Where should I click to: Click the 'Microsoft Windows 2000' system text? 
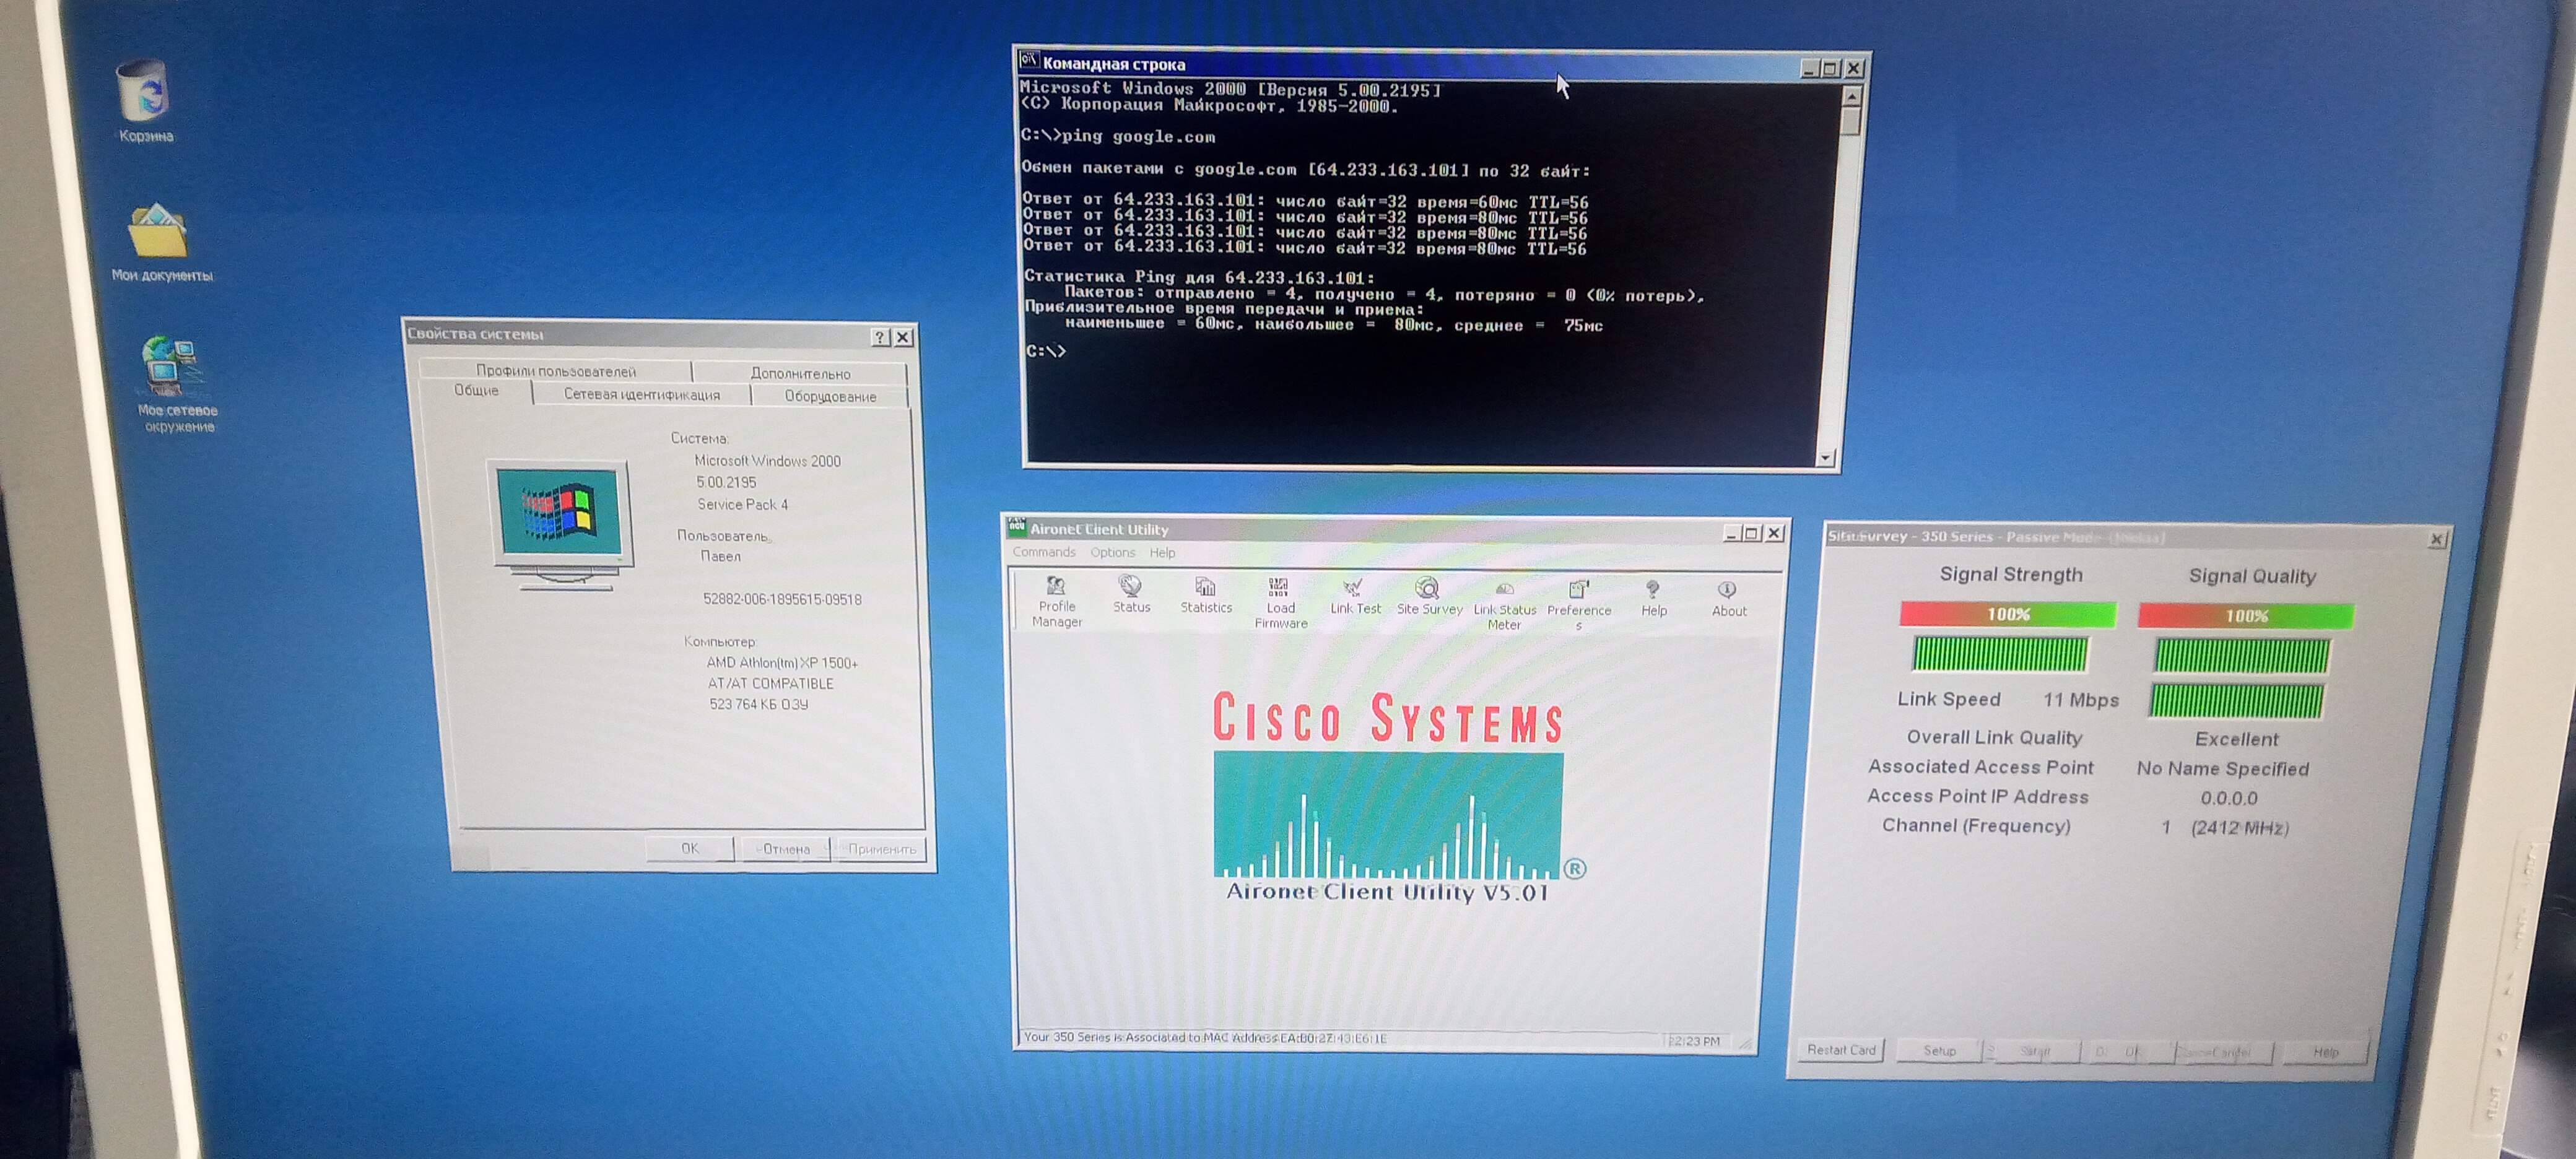point(767,461)
